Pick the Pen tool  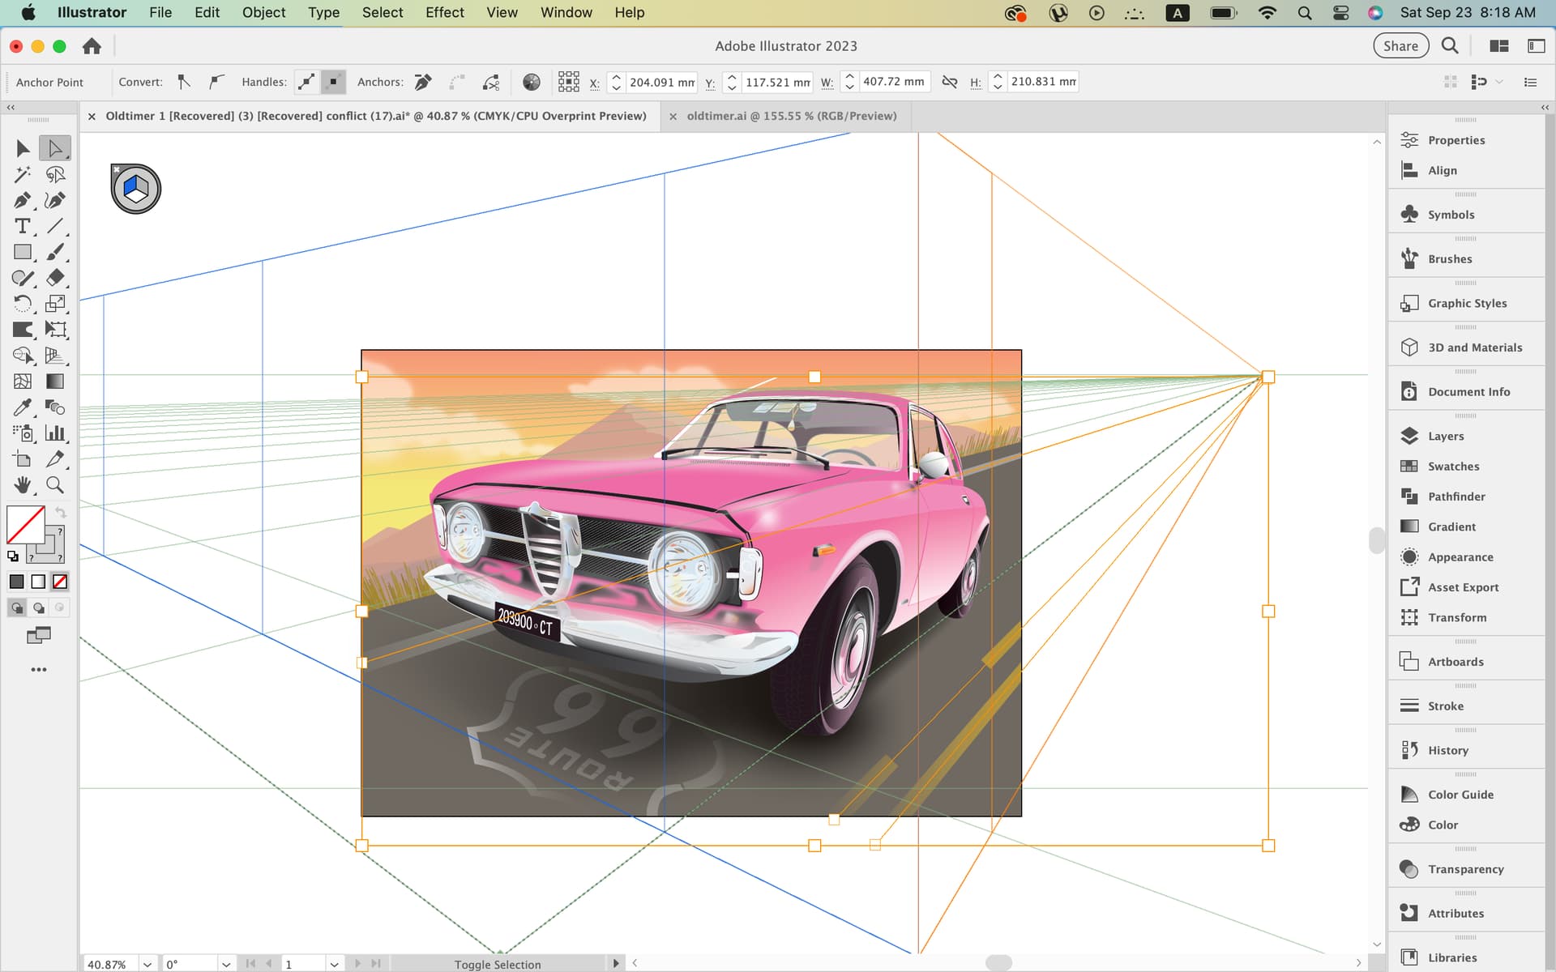click(23, 200)
